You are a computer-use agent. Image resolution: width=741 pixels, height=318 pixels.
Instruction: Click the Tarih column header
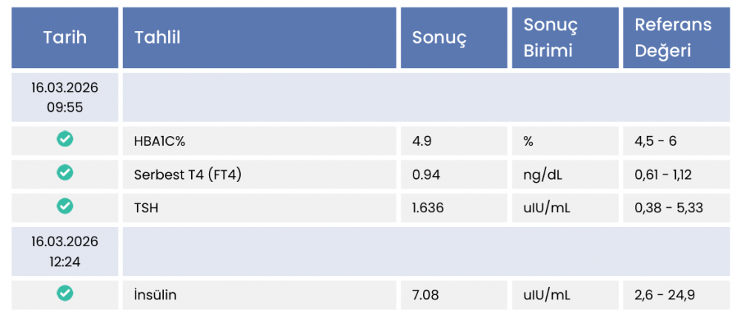click(65, 38)
